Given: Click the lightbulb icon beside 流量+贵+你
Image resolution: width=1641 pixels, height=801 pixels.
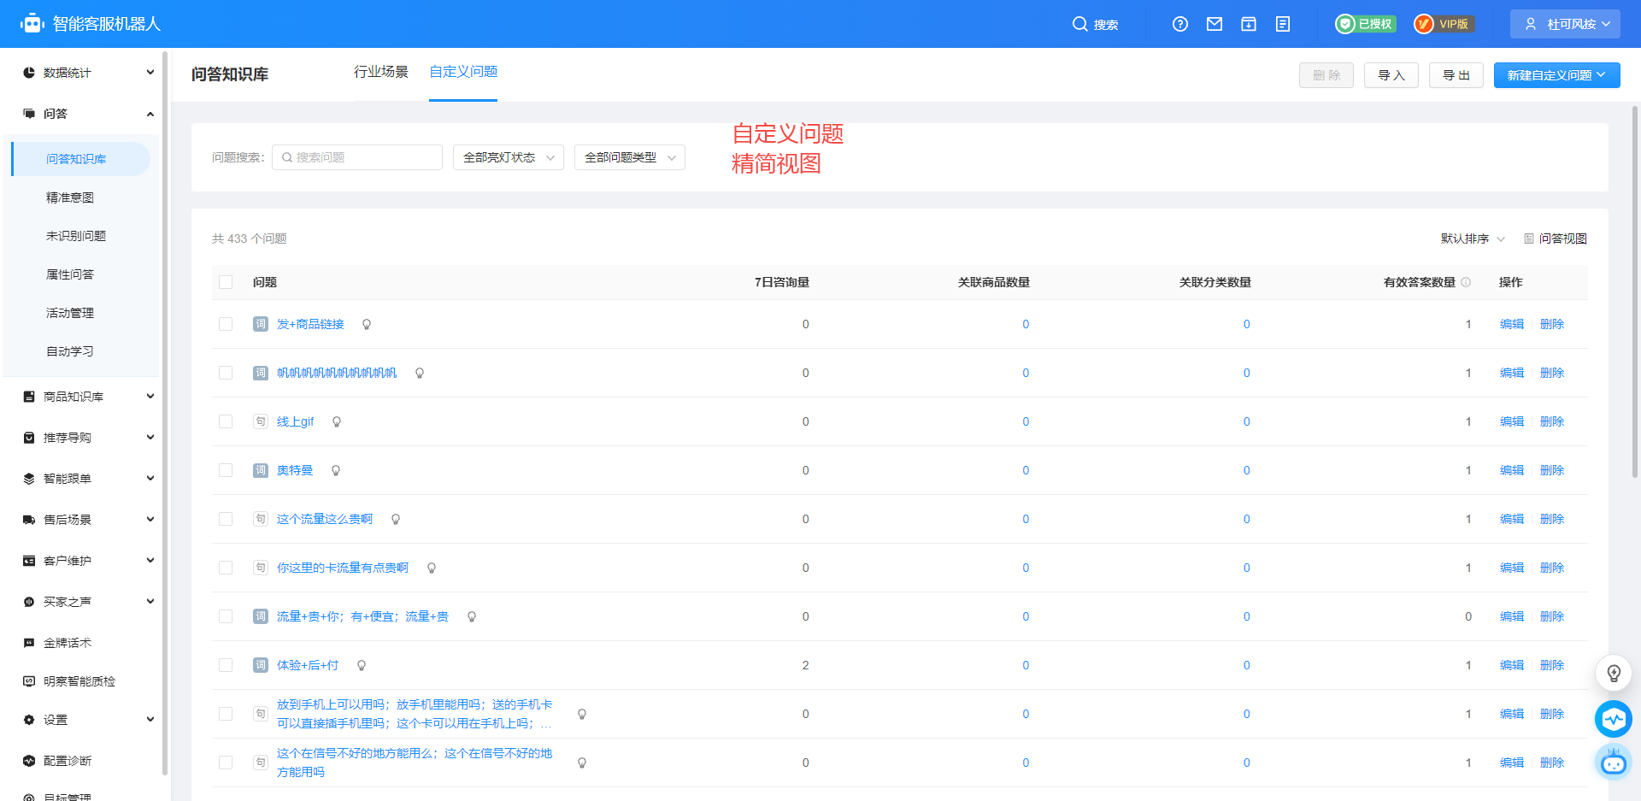Looking at the screenshot, I should tap(472, 617).
